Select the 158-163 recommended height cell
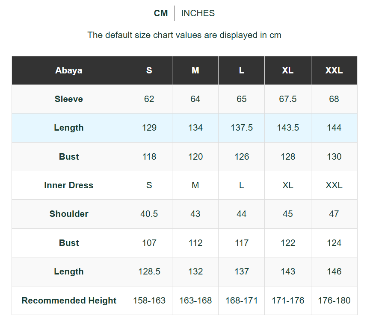The width and height of the screenshot is (370, 324). pyautogui.click(x=149, y=301)
